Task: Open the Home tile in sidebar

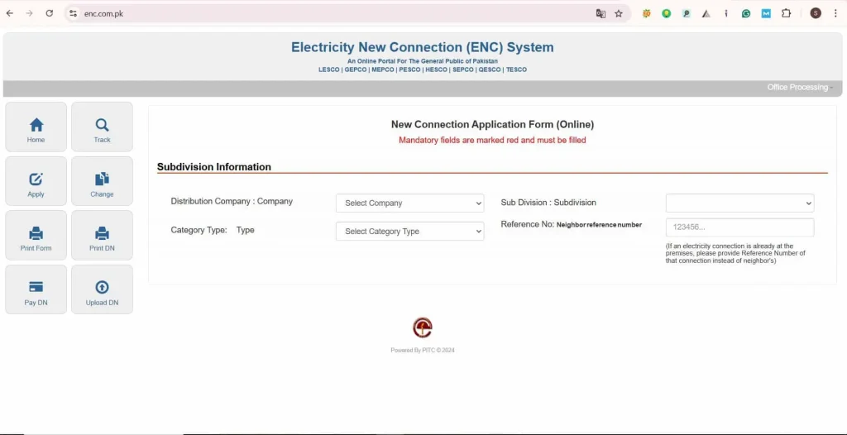Action: [36, 127]
